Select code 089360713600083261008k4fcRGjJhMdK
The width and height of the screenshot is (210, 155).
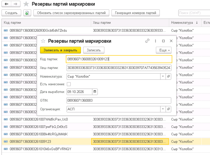(x=39, y=134)
